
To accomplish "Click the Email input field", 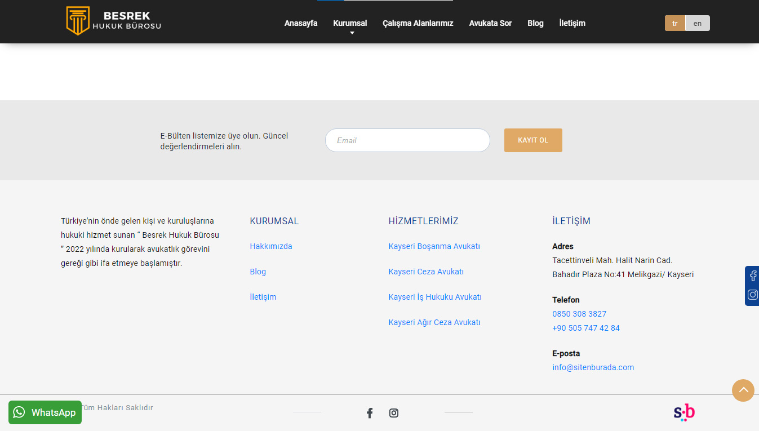I will click(x=407, y=140).
